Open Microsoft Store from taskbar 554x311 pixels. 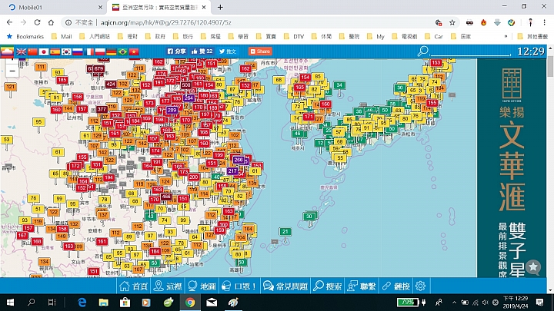125,303
